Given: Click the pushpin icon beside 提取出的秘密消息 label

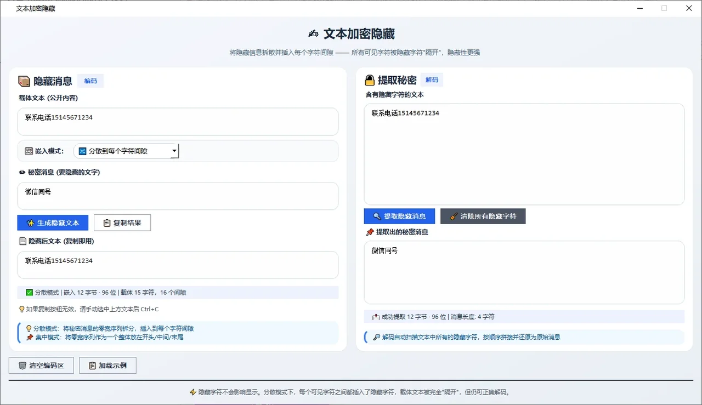Looking at the screenshot, I should tap(370, 232).
